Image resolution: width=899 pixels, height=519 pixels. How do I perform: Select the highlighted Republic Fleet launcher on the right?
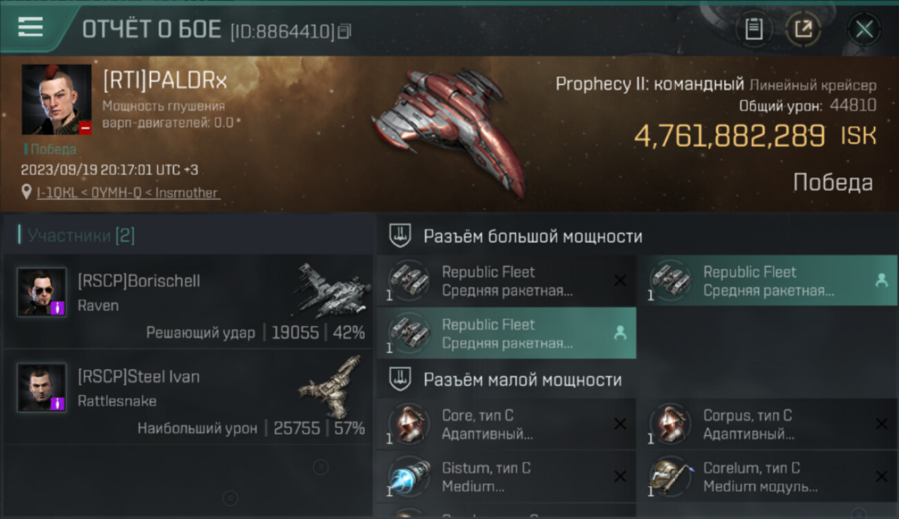pos(768,281)
